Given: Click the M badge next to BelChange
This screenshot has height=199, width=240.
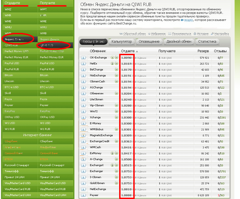Looking at the screenshot, I should 116,70.
